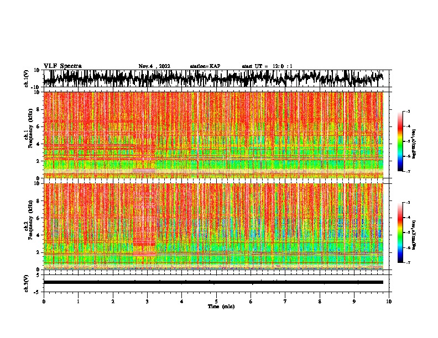Click time axis tick label "10"
Image resolution: width=438 pixels, height=338 pixels.
coord(389,302)
